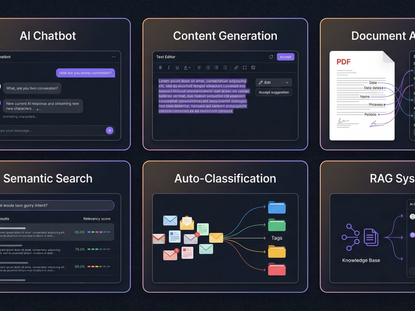Viewport: 415px width, 311px height.
Task: Select the 'Data dates' extraction label
Action: (372, 88)
